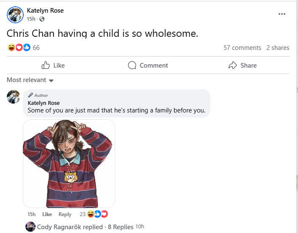Open Katelyn Rose's profile from post header
This screenshot has height=233, width=298.
pos(45,11)
